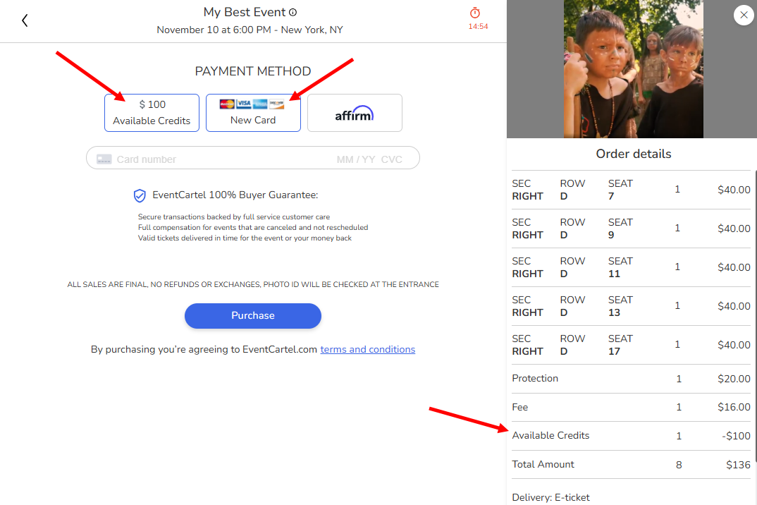Click the MM / YY expiry field

(x=355, y=159)
